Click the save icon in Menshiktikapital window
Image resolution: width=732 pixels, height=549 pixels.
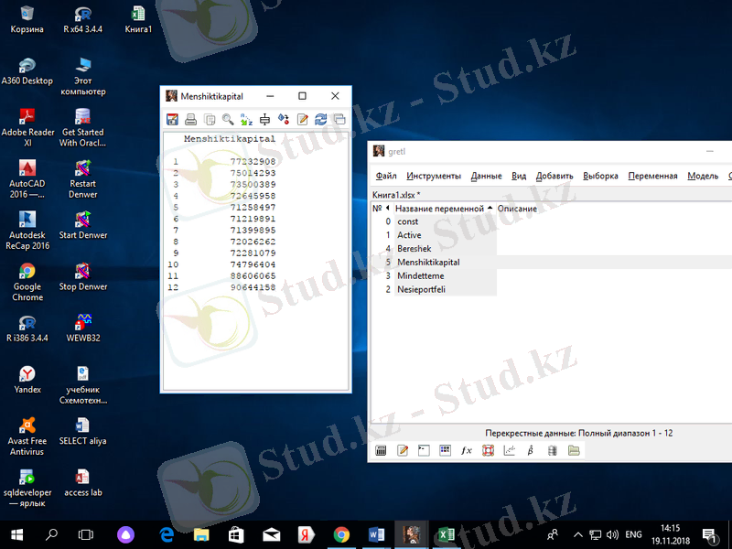point(171,119)
